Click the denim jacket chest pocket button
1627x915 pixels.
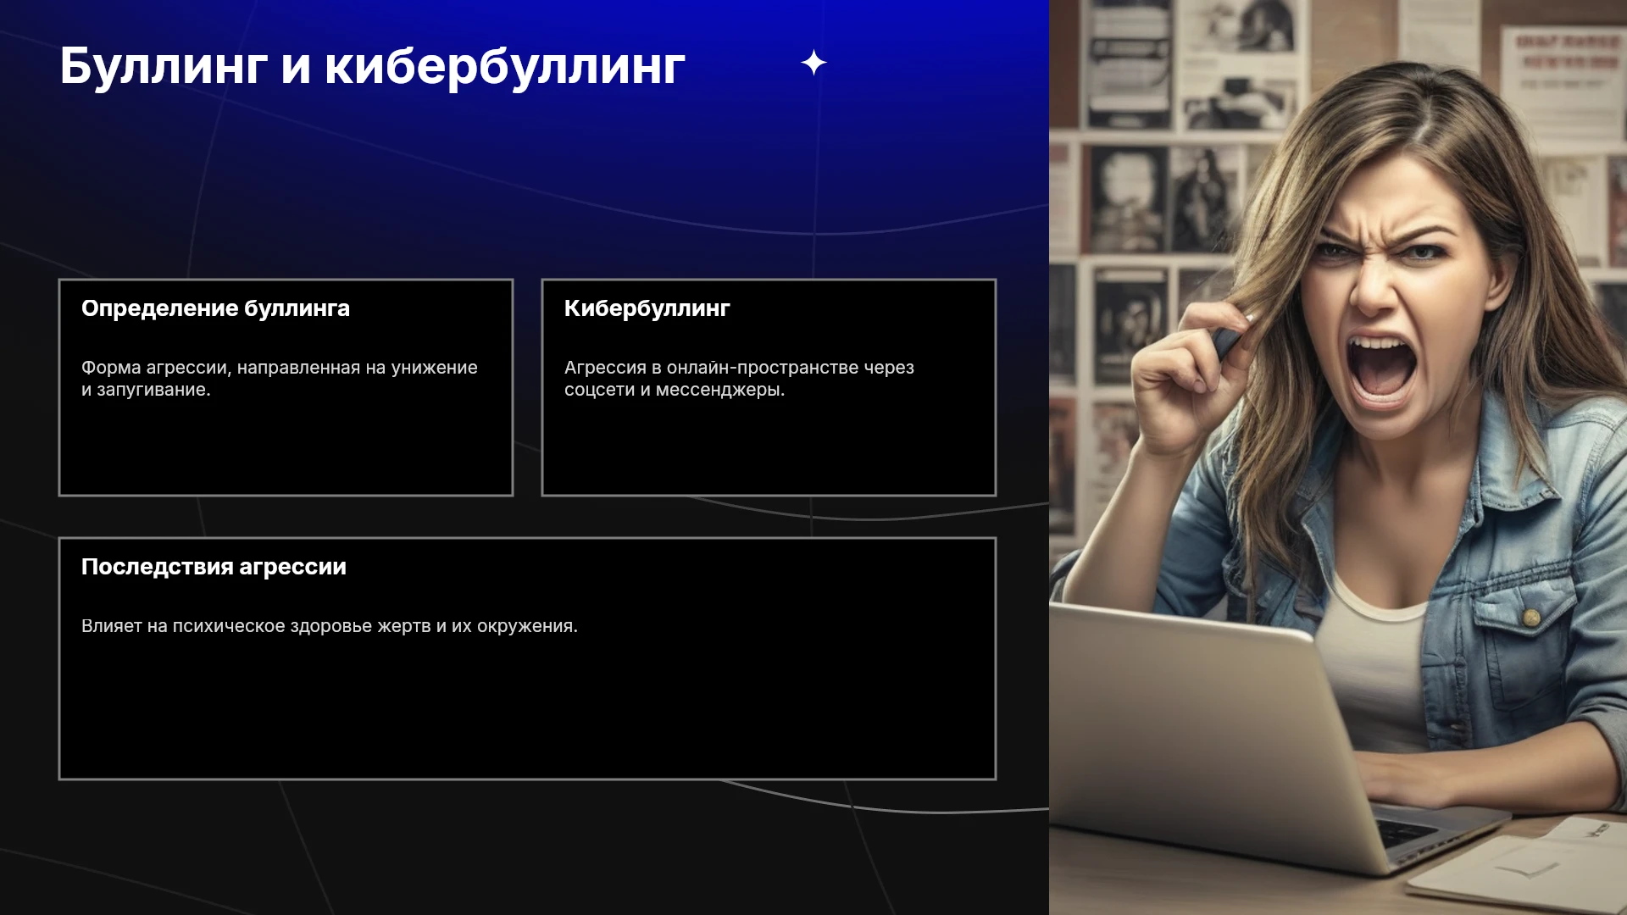click(x=1531, y=618)
